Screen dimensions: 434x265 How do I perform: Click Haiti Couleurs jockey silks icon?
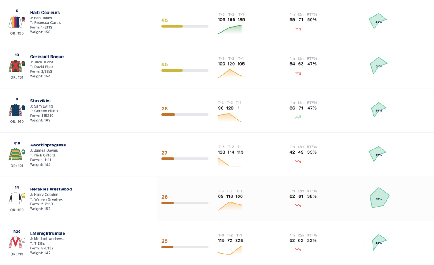[x=17, y=22]
